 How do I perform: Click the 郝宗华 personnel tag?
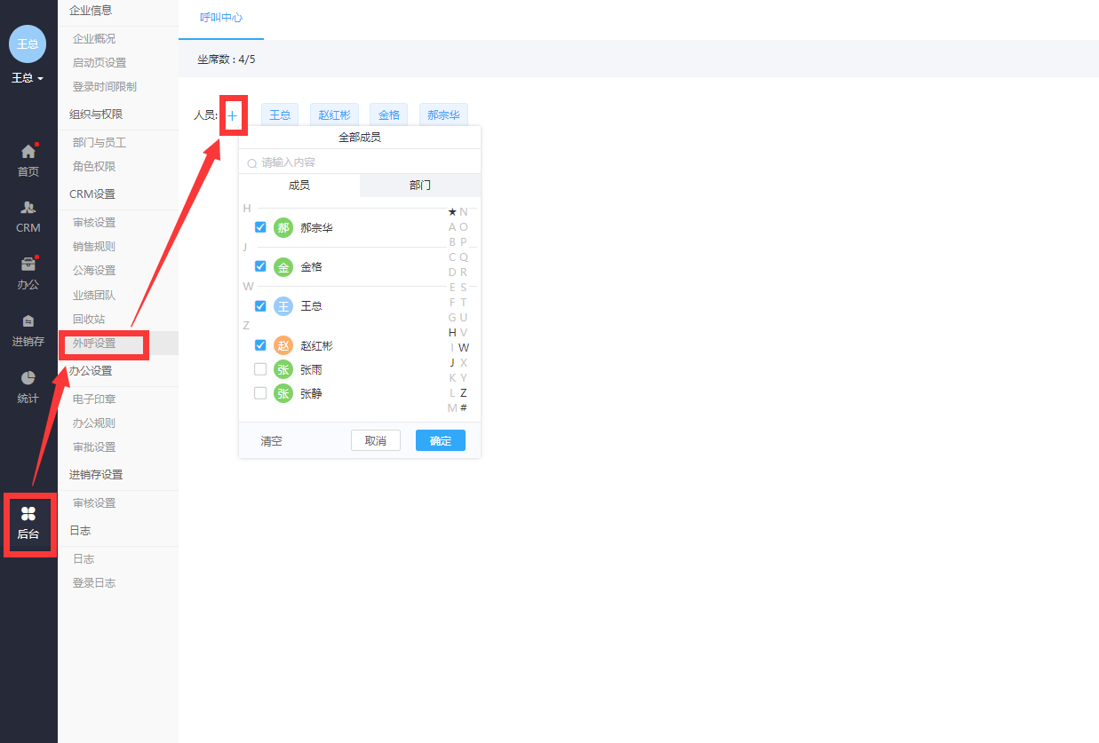[x=443, y=115]
